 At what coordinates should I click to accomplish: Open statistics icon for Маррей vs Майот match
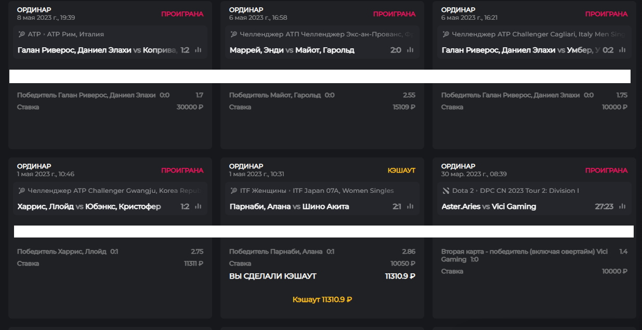click(410, 50)
